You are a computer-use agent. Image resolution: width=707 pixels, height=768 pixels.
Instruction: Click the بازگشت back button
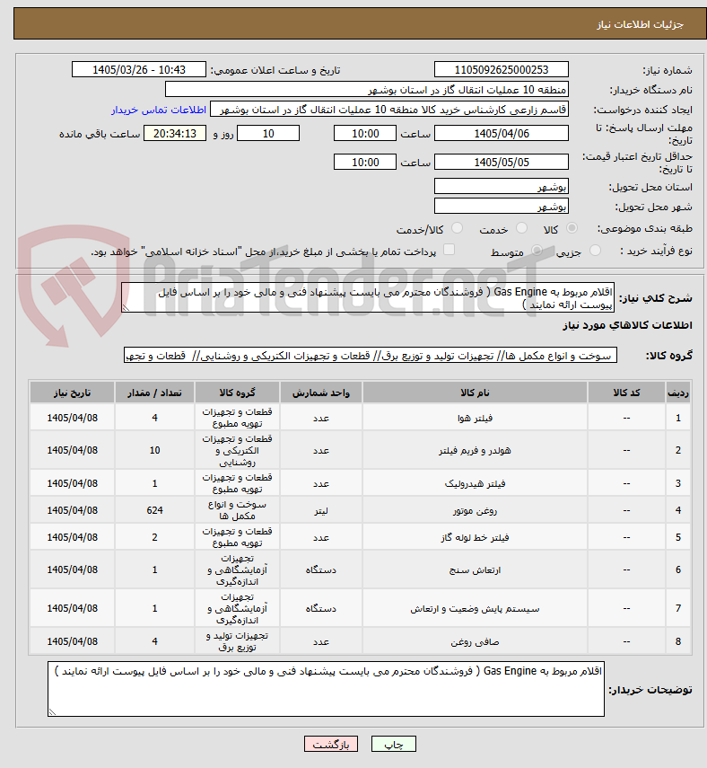tap(331, 744)
